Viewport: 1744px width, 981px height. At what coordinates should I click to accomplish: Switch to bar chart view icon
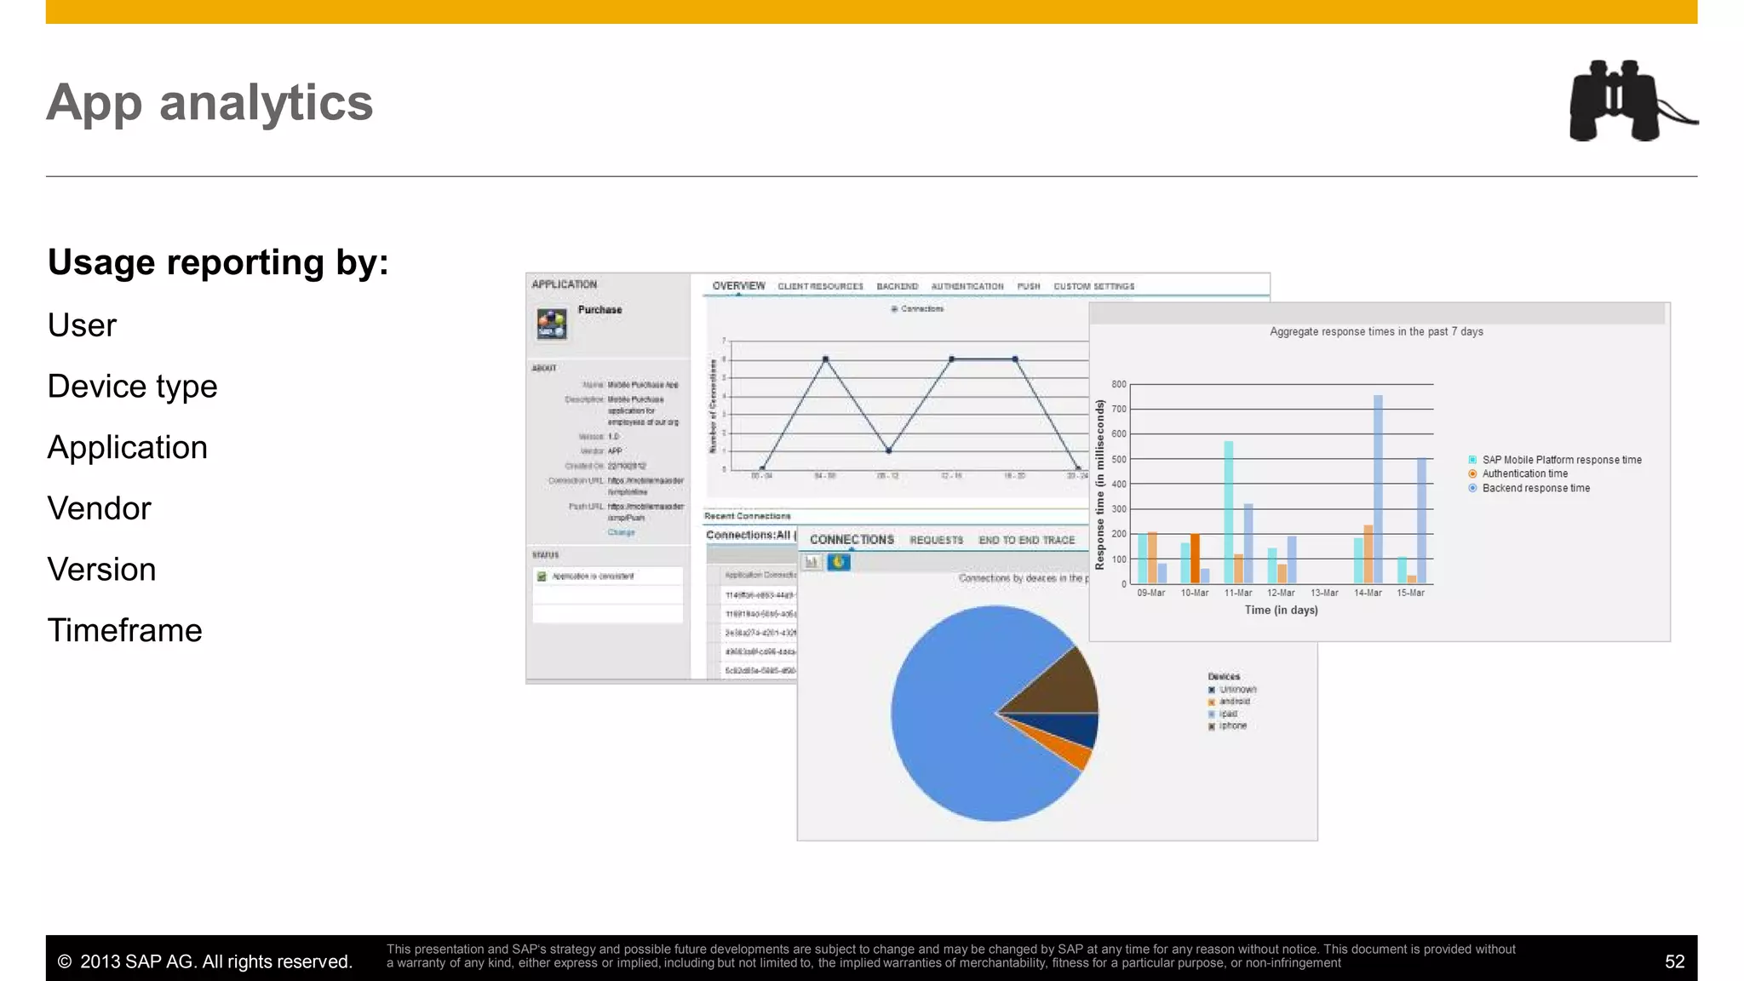[812, 562]
